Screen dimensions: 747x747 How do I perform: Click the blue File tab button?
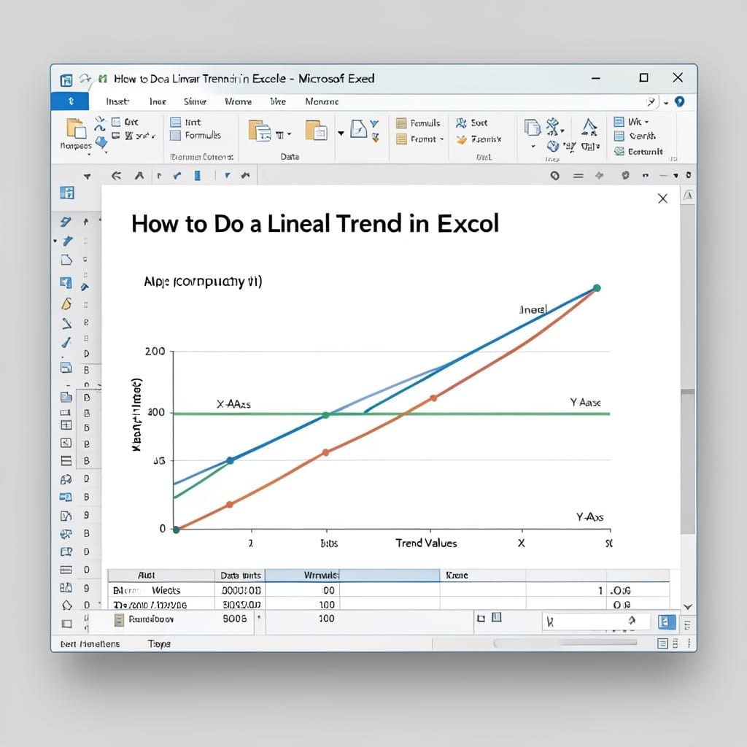70,101
